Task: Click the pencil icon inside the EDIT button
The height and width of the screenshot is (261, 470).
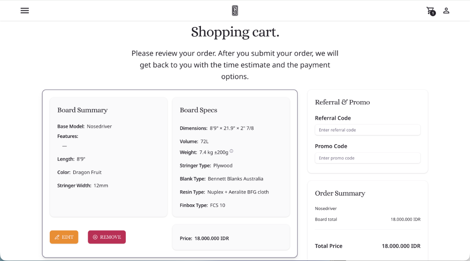Action: coord(56,237)
